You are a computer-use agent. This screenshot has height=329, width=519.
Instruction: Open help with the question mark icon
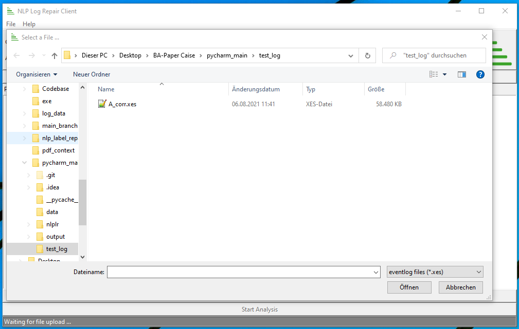click(480, 74)
